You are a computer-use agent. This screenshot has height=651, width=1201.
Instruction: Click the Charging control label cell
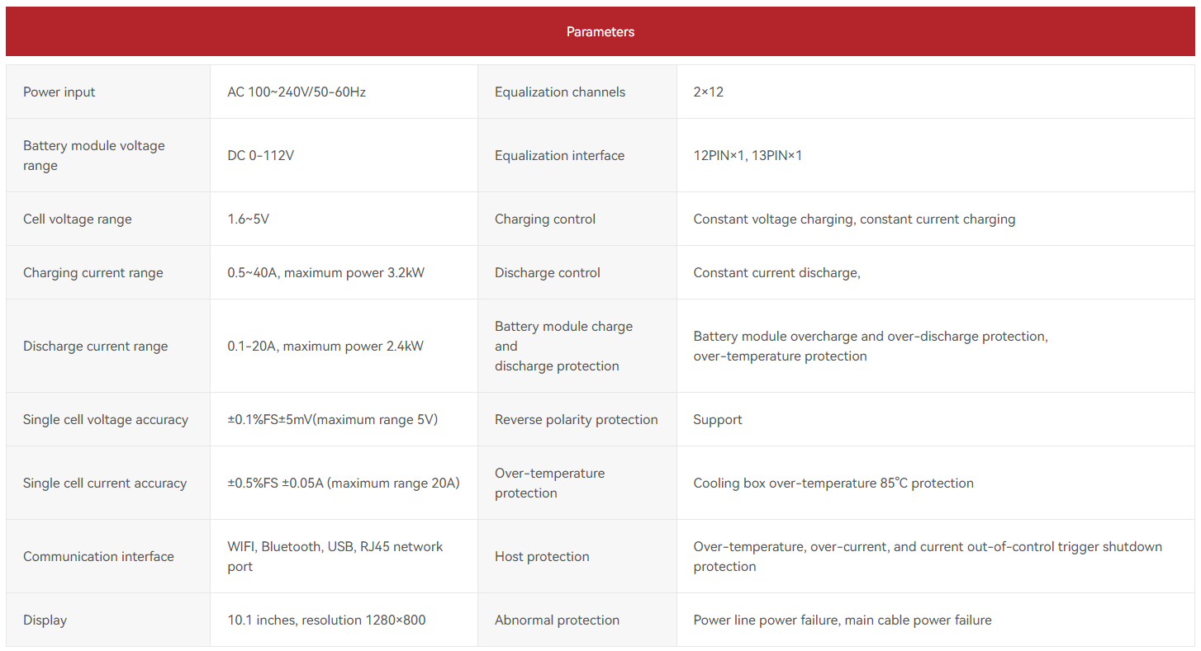pos(545,219)
